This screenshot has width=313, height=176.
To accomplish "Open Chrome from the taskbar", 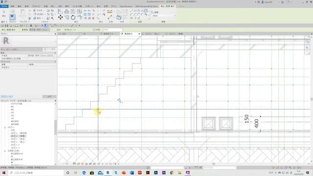I will pyautogui.click(x=172, y=173).
